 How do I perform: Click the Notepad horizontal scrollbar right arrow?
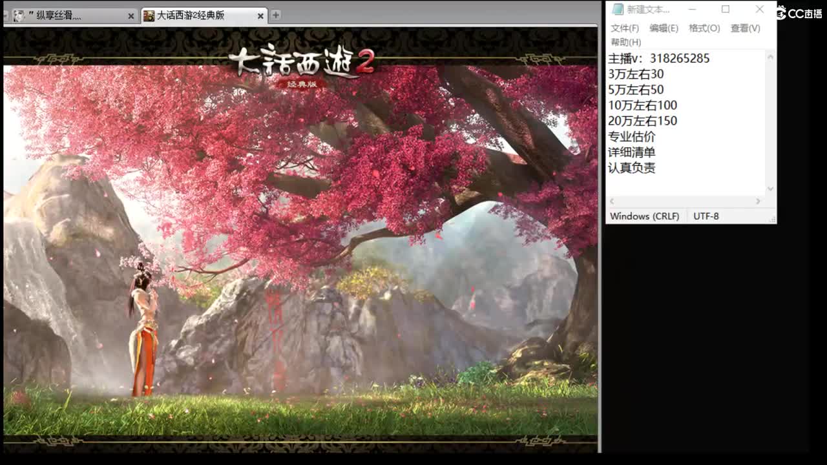point(759,201)
